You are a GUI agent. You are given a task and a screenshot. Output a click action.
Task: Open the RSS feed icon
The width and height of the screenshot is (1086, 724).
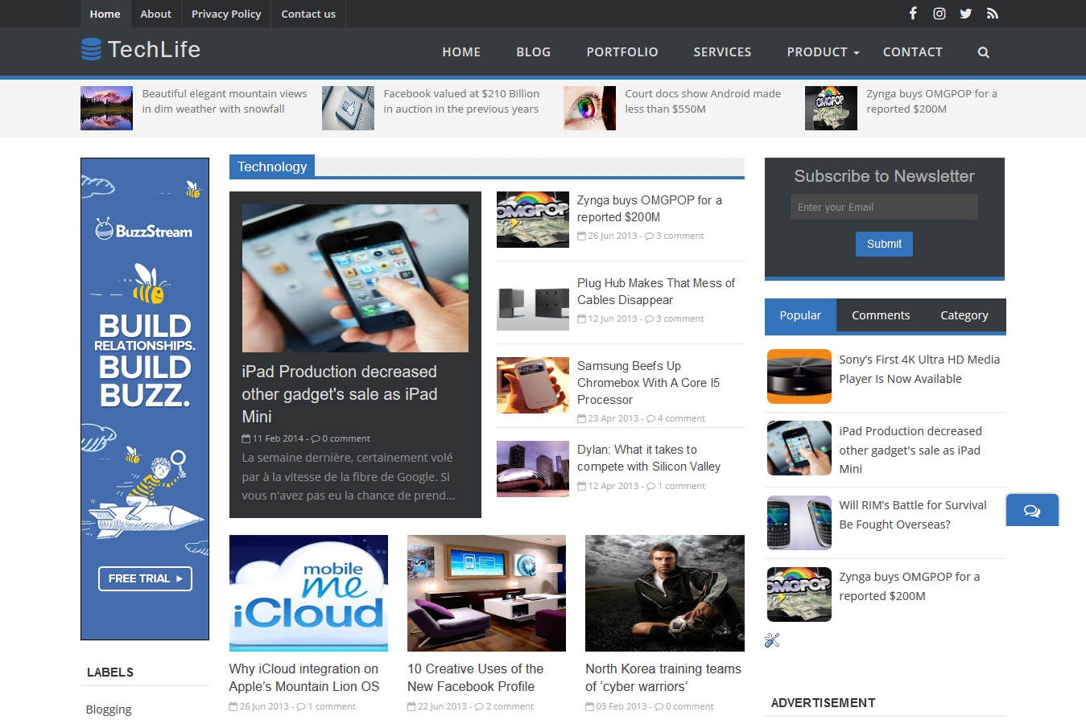tap(993, 14)
